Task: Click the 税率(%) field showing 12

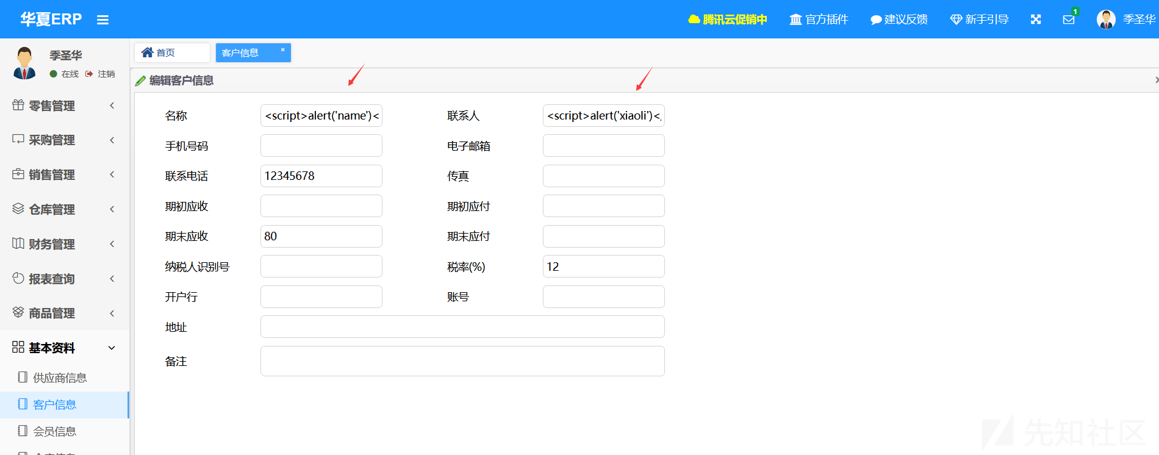Action: (604, 267)
